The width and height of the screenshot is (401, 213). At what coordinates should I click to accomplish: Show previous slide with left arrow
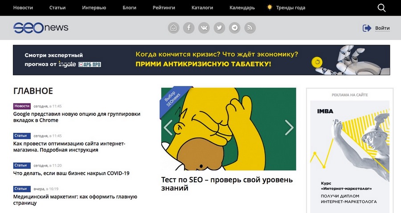(168, 127)
